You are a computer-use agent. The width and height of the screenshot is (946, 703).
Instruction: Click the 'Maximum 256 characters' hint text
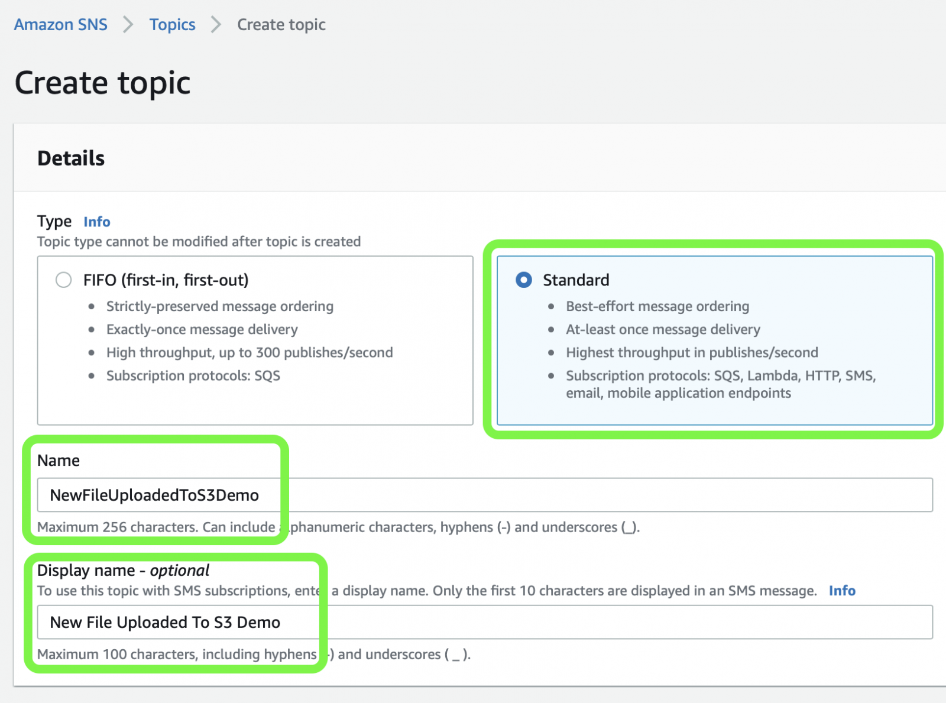pos(339,527)
